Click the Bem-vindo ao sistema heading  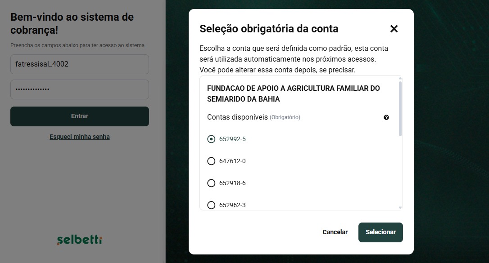point(72,24)
